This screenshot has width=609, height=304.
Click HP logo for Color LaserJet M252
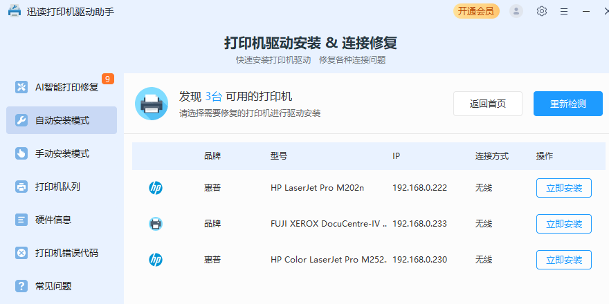156,259
